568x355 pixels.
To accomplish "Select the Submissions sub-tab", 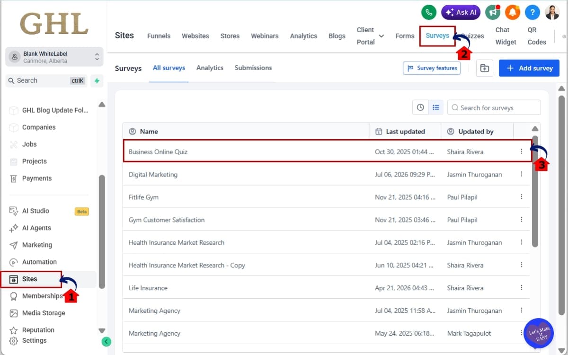I will point(253,68).
